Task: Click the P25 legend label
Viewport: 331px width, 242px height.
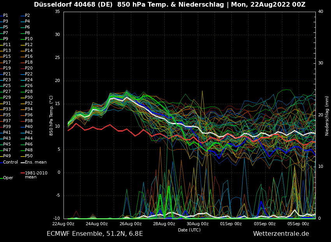Action: pyautogui.click(x=7, y=86)
